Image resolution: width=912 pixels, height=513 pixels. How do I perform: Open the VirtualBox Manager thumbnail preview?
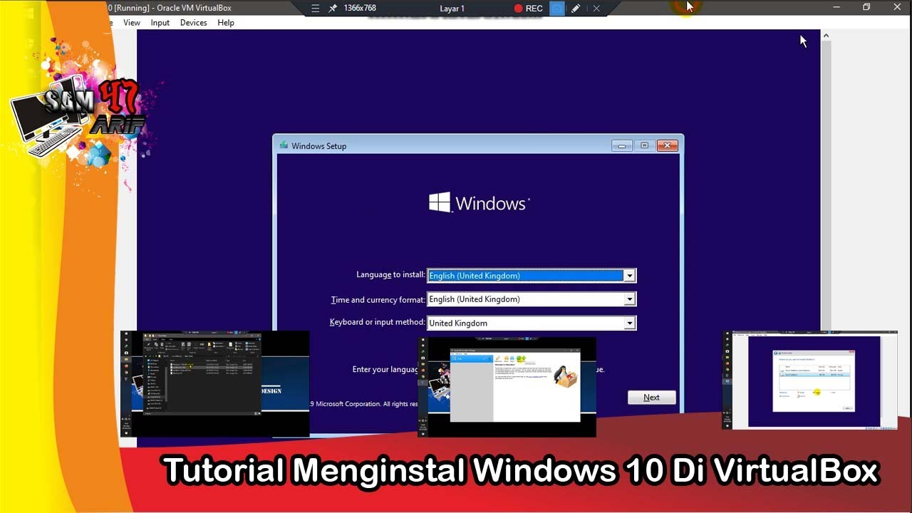pyautogui.click(x=507, y=387)
